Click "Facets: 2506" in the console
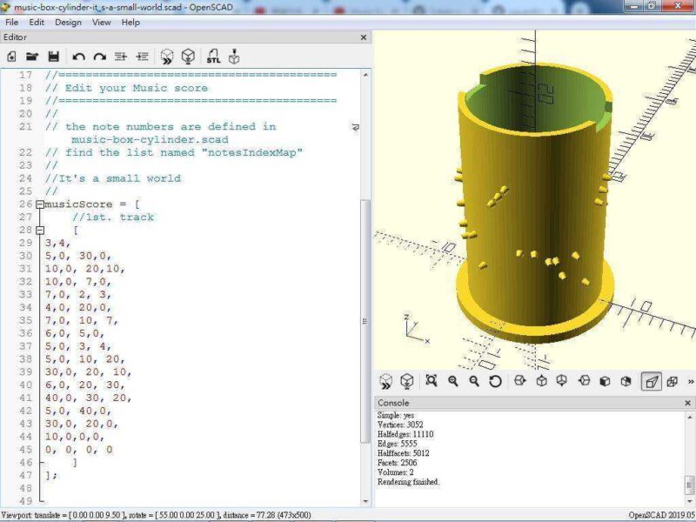 398,463
